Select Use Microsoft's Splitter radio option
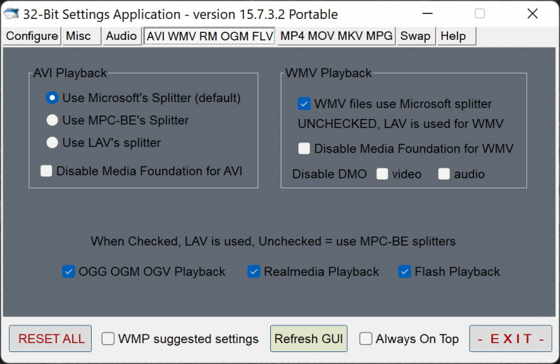 (x=52, y=98)
